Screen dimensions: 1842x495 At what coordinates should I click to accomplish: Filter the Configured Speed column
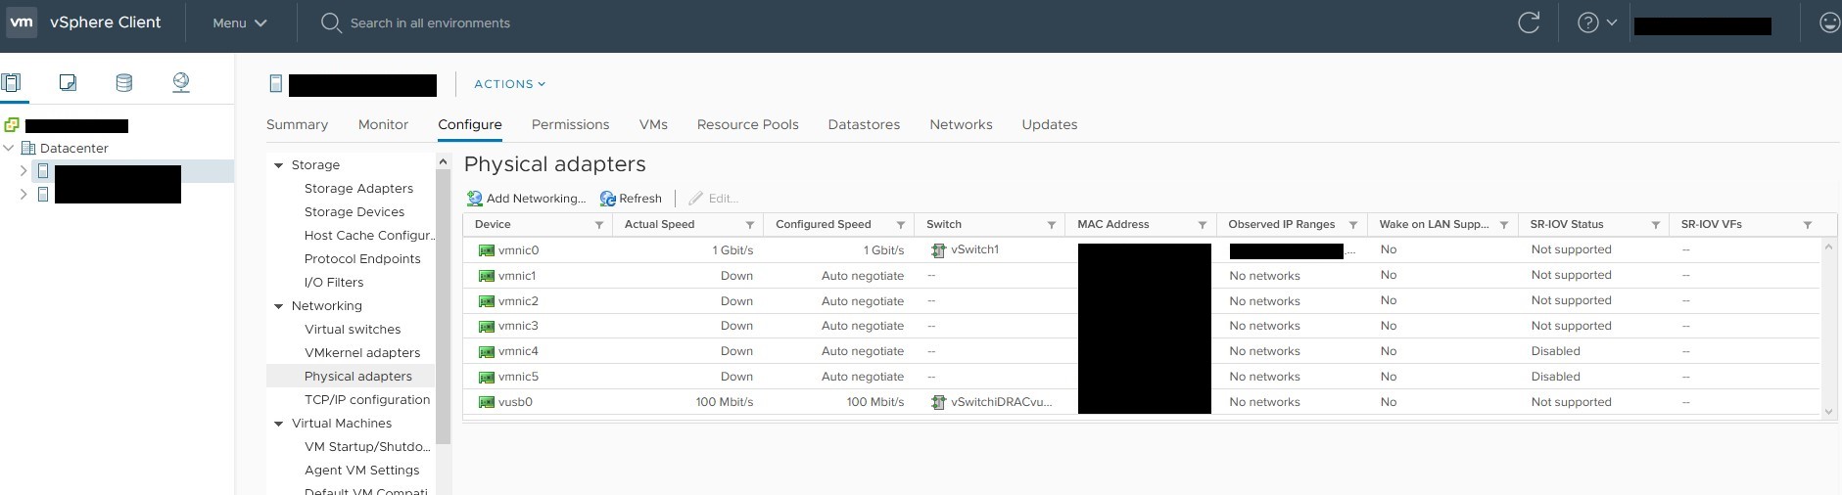901,225
